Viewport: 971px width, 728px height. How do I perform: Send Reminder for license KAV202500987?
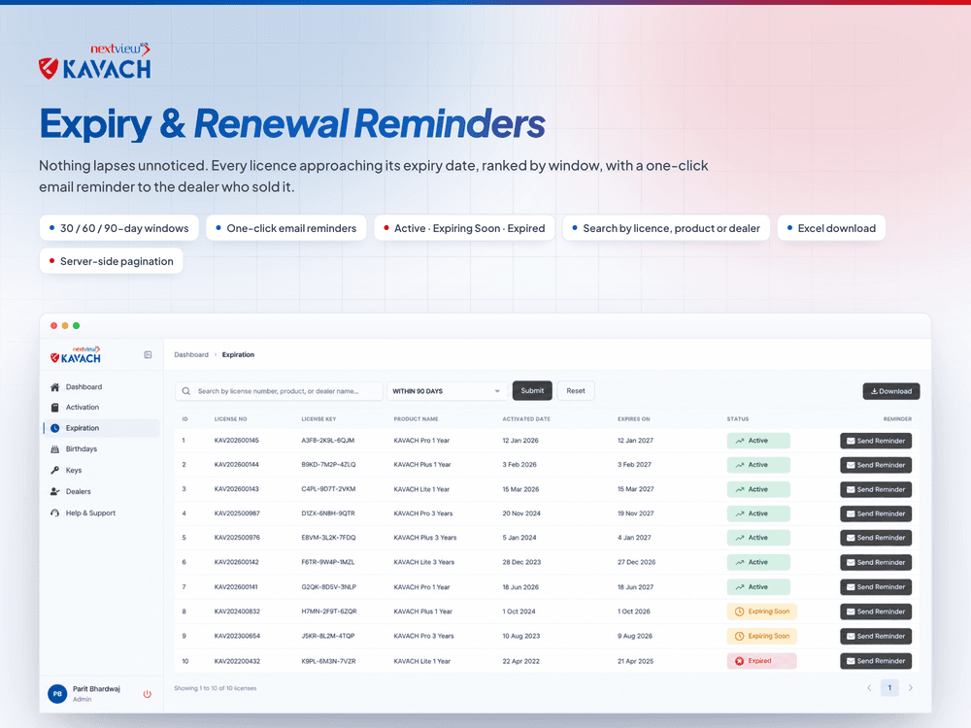(x=876, y=513)
